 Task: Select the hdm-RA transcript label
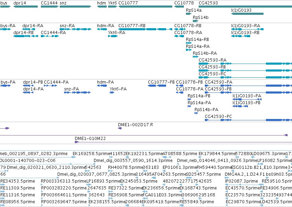pyautogui.click(x=106, y=26)
